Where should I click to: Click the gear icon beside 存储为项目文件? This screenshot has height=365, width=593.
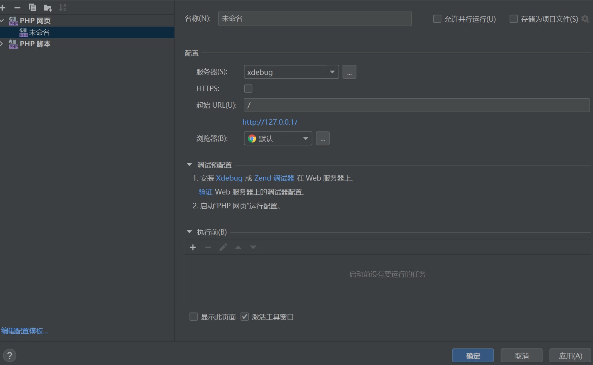coord(585,19)
